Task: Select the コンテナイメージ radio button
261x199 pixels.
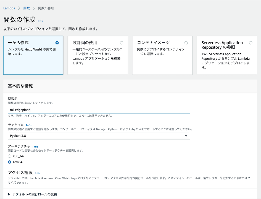Action: 186,43
